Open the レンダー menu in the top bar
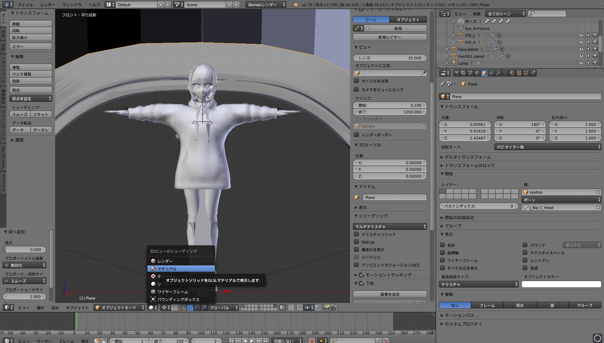The width and height of the screenshot is (604, 343). click(47, 5)
